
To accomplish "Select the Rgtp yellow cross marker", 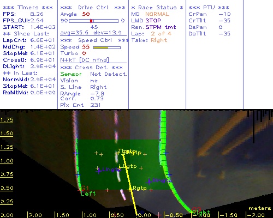I will click(129, 190).
